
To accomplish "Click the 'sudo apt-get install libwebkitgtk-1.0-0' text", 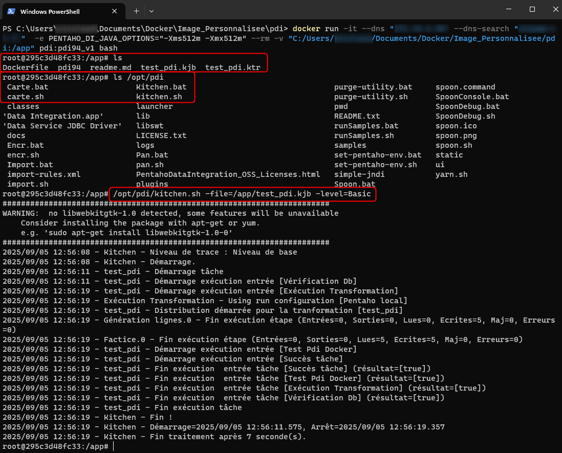I will (138, 233).
